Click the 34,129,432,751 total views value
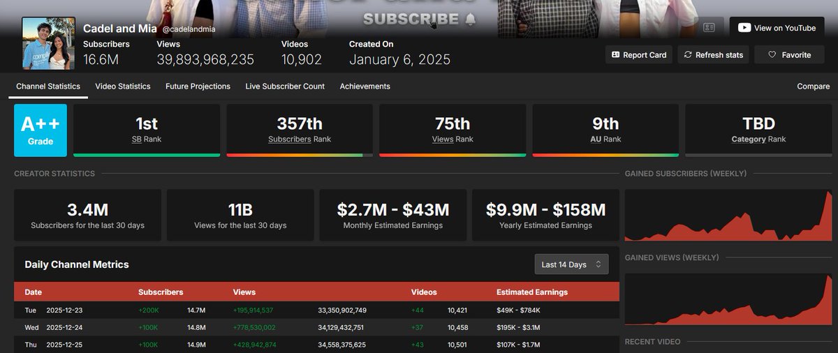838x353 pixels. pyautogui.click(x=342, y=327)
